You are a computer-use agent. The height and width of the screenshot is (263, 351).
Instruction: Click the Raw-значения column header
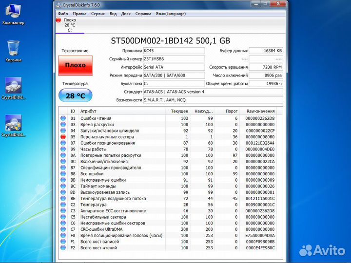click(258, 111)
